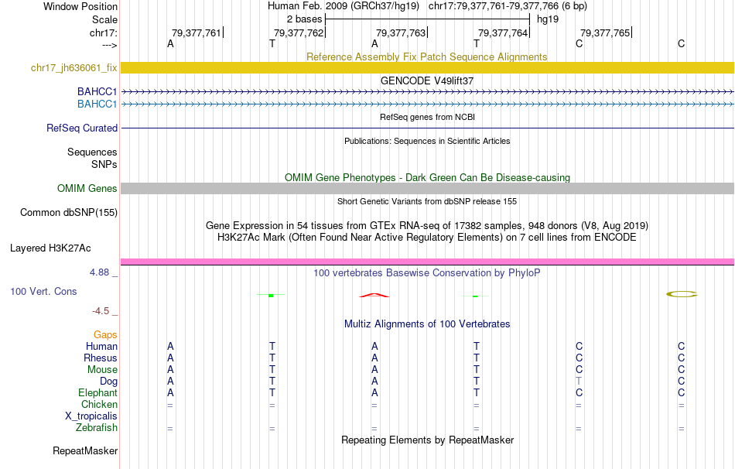The image size is (735, 469).
Task: Click the GTEx Gene Expression track title
Action: [427, 225]
